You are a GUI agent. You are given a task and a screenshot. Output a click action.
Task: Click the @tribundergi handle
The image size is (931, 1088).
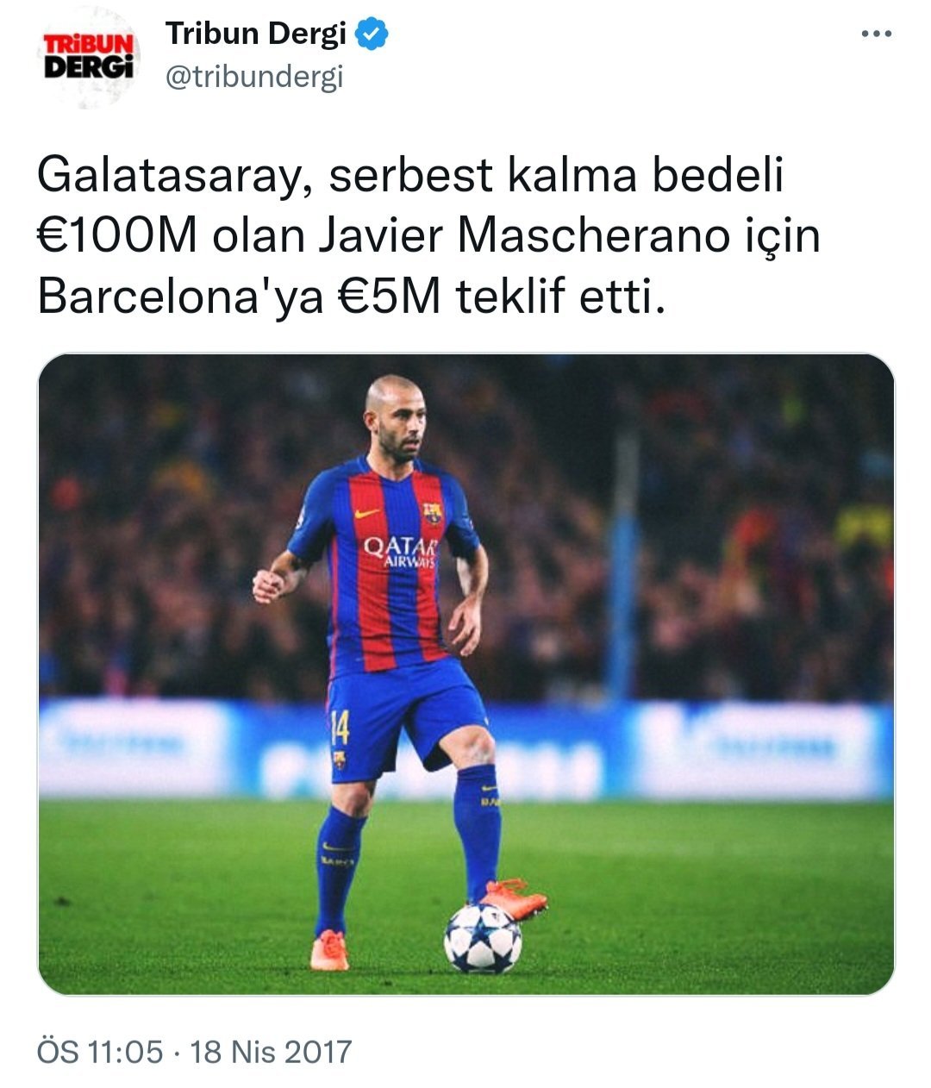254,78
